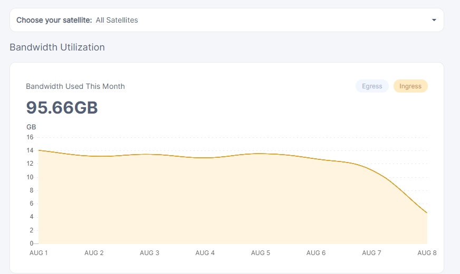Click the 0 value on the GB axis
This screenshot has width=460, height=274.
[32, 243]
